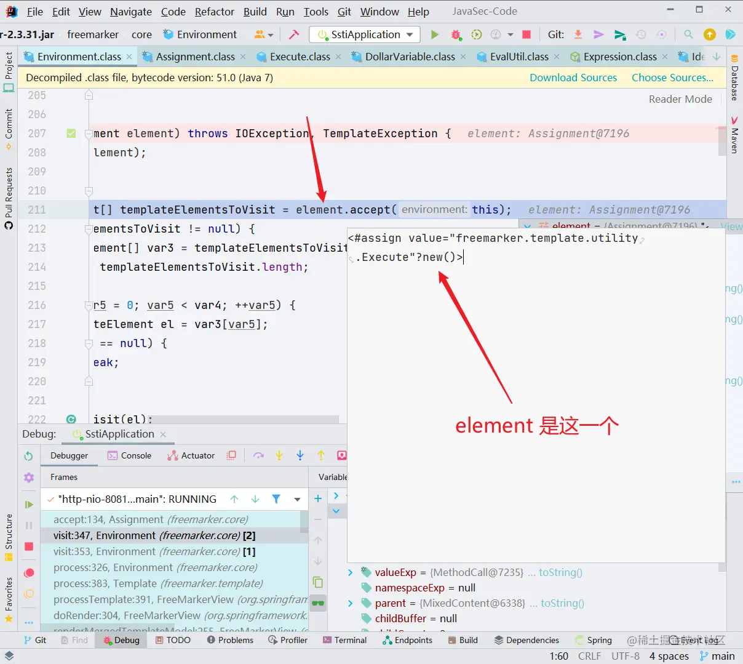Click the filter icon in Frames thread bar

tap(276, 499)
